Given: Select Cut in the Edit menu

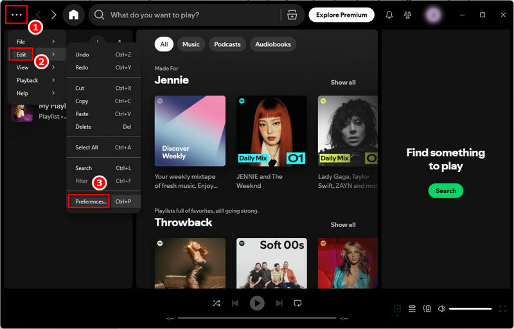Looking at the screenshot, I should [x=103, y=88].
